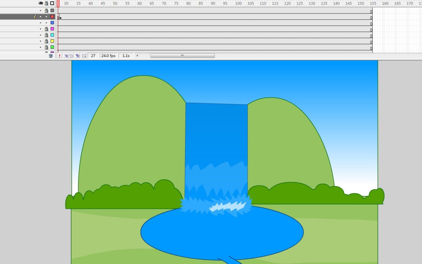Hide the green-swatch layer via its visibility dot

[x=40, y=47]
